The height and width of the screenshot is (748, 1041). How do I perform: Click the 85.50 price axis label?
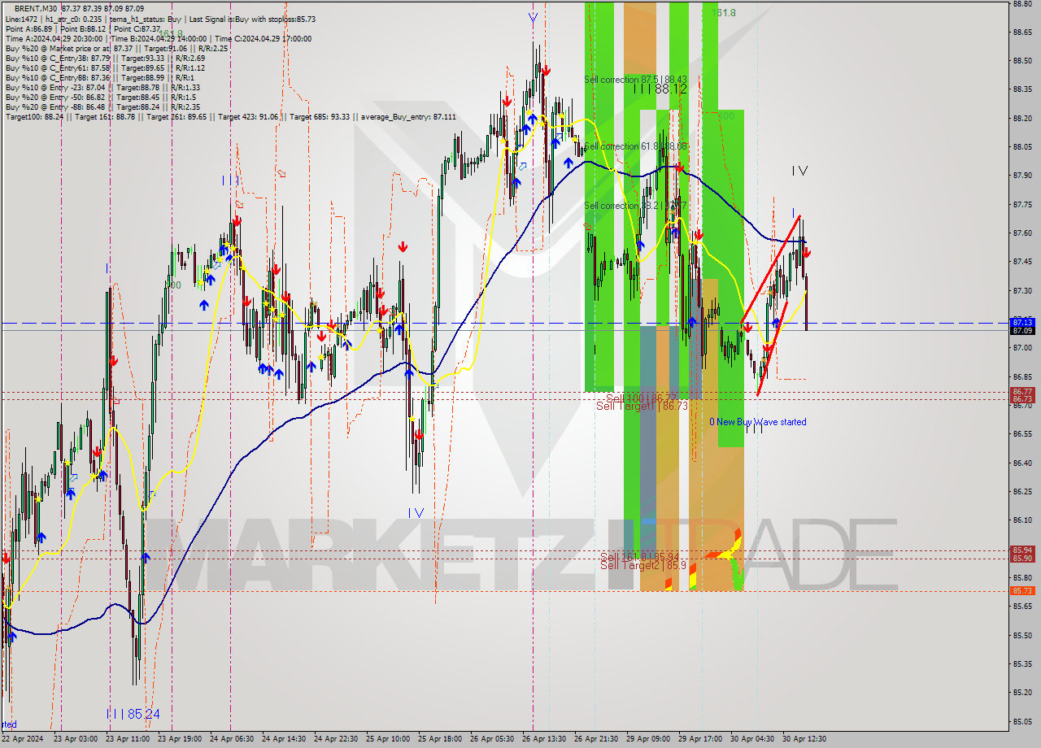tap(1022, 636)
